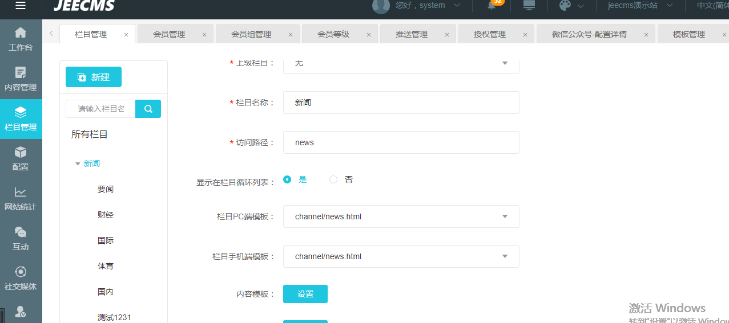Viewport: 729px width, 323px height.
Task: Open 社交媒体 in the sidebar
Action: tap(21, 279)
